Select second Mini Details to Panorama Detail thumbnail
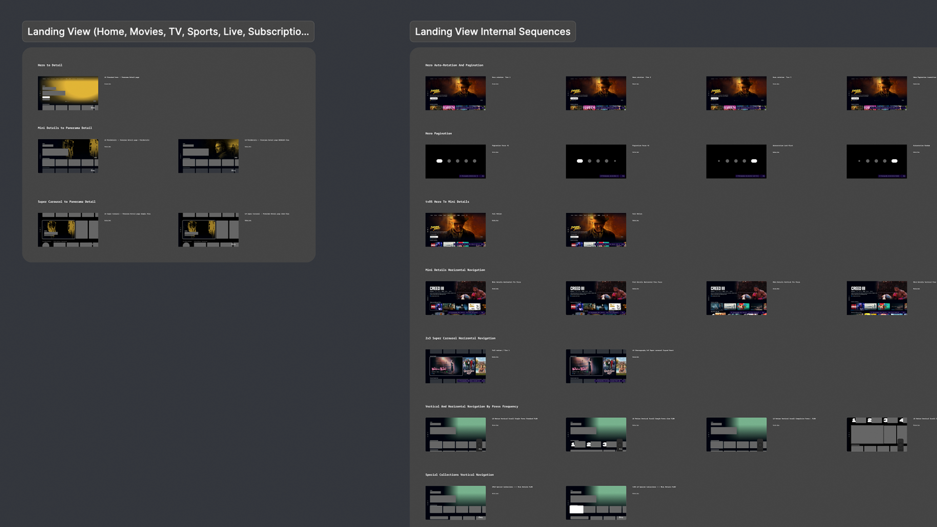Viewport: 937px width, 527px height. (x=208, y=156)
